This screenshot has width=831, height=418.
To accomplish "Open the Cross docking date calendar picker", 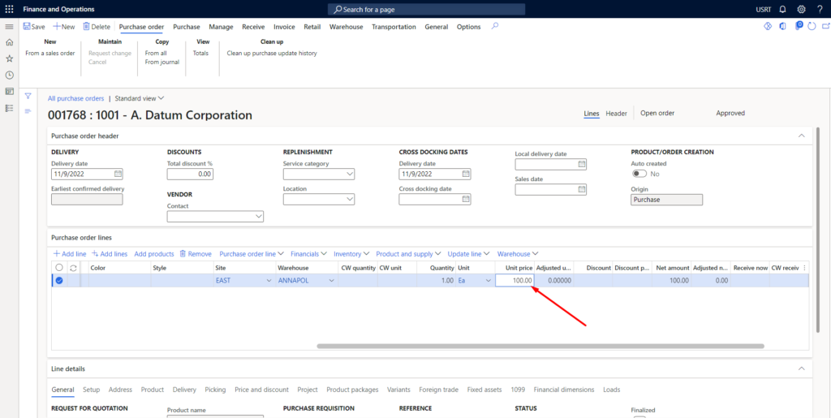I will tap(466, 199).
